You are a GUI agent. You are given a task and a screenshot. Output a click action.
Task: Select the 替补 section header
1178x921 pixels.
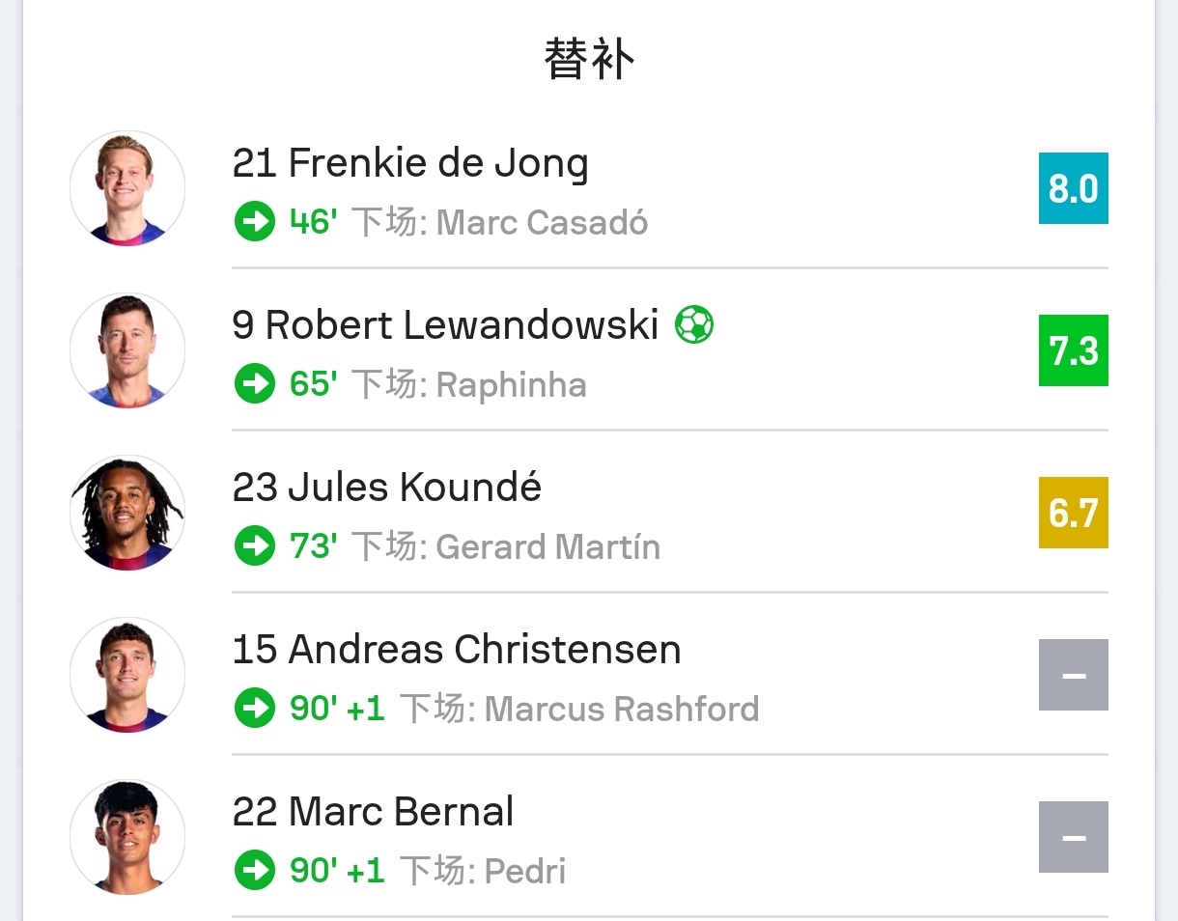(x=589, y=60)
